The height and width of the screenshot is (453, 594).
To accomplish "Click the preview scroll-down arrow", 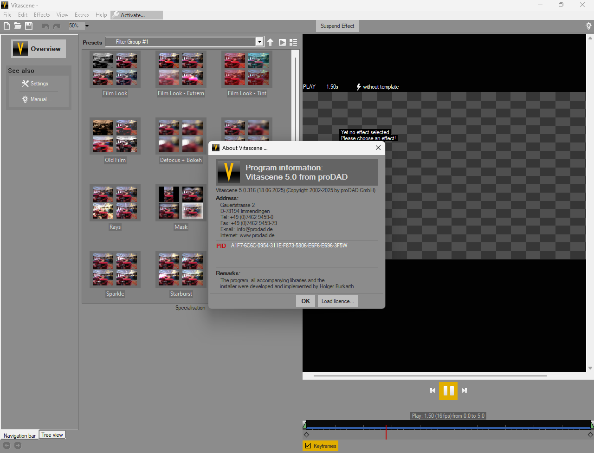I will (590, 368).
